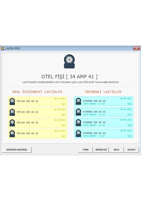Click the tire icon of the third STARMAX row
Image resolution: width=141 pixels, height=201 pixels.
[x=78, y=123]
